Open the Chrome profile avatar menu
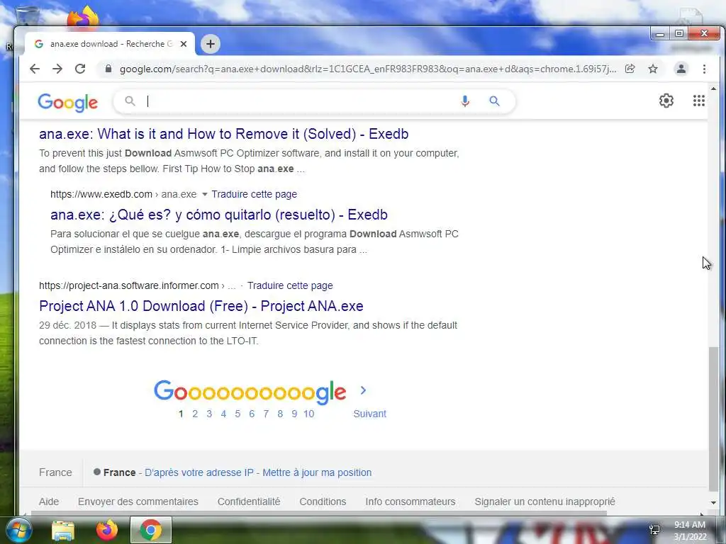This screenshot has width=726, height=544. [681, 69]
